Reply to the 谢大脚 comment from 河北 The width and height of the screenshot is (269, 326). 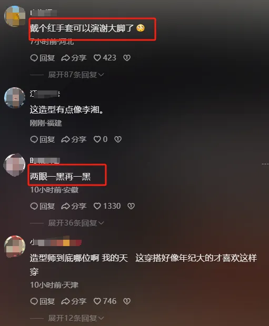point(43,58)
